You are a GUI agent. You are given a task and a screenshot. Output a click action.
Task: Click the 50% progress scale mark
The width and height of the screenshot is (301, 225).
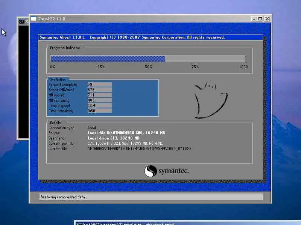148,67
